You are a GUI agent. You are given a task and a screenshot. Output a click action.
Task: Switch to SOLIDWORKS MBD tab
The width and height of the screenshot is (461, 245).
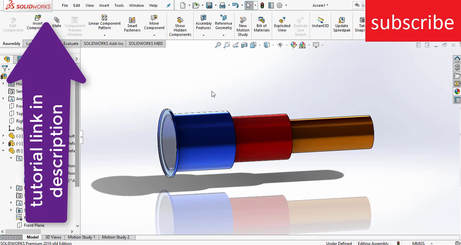click(x=146, y=44)
